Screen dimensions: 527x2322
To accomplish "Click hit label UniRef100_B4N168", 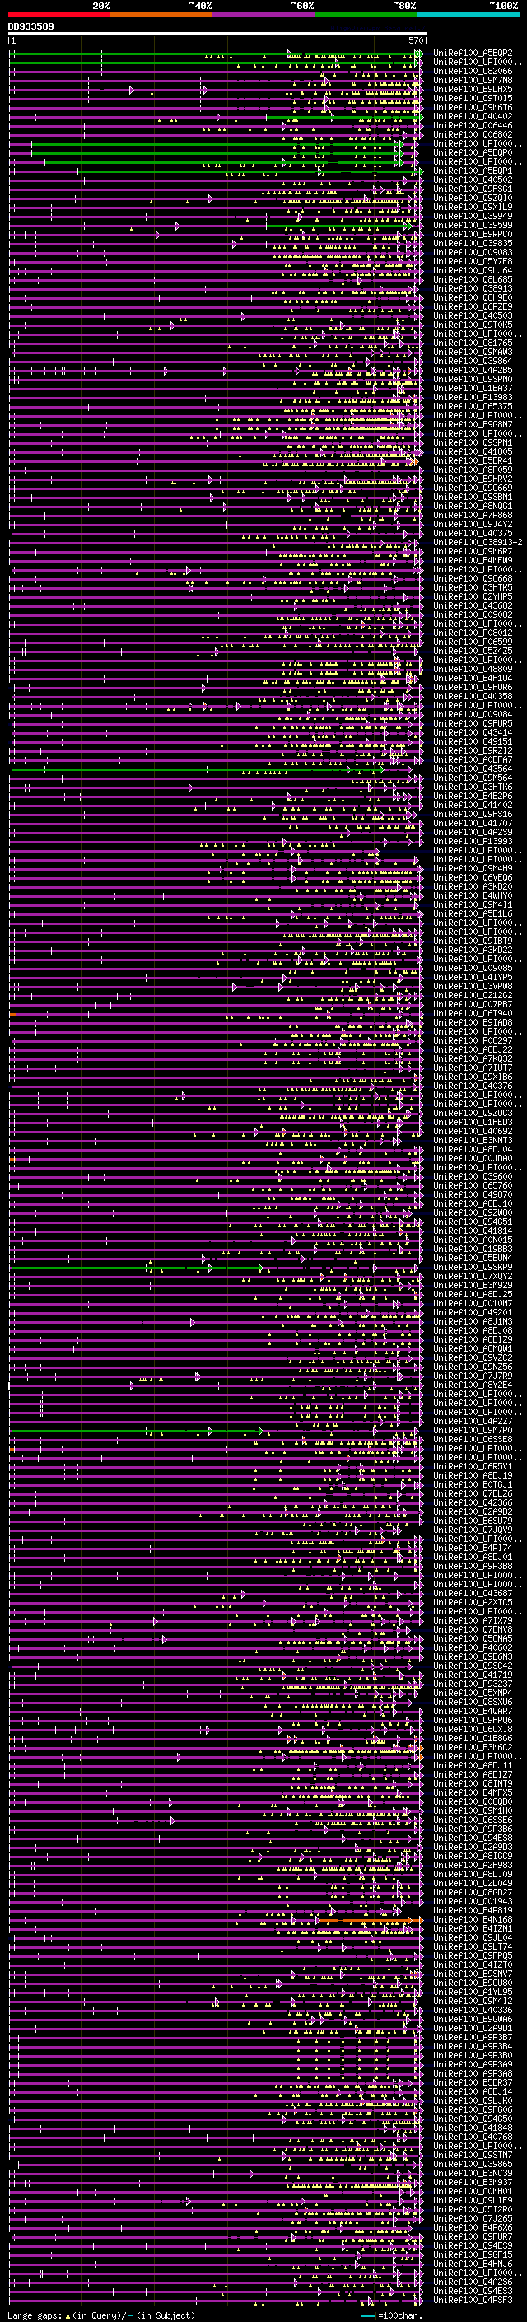I will (x=473, y=1920).
